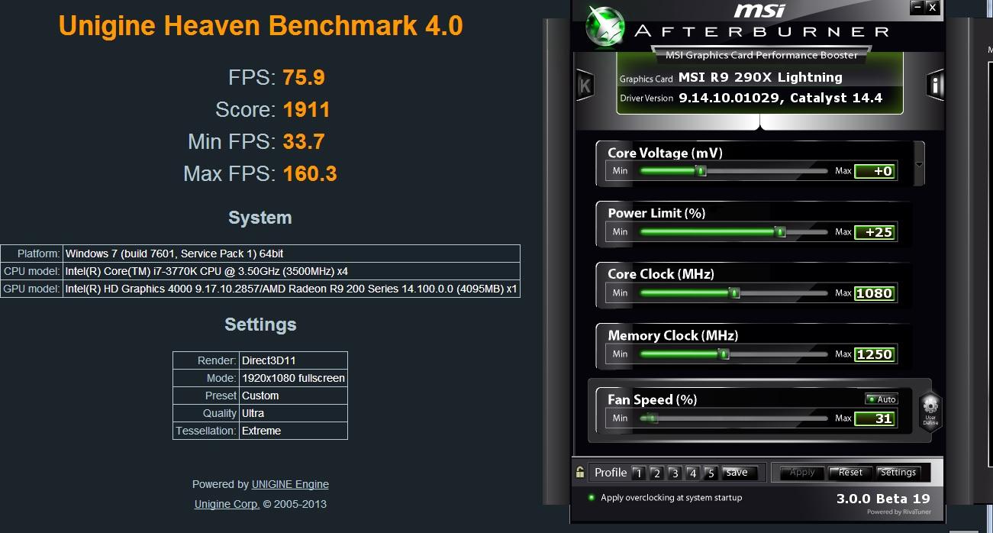Click the Windows 7 platform cell

pos(292,254)
